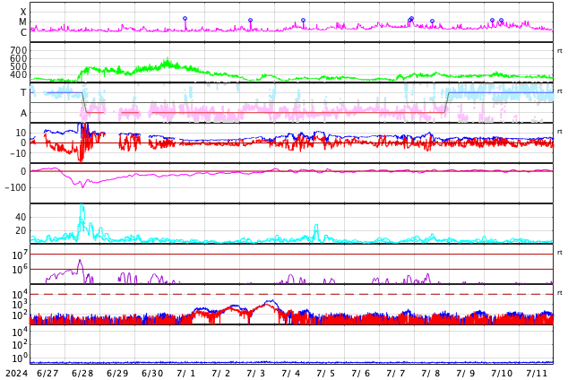Image resolution: width=568 pixels, height=380 pixels.
Task: Click the rt label beside the 10^7 panel
Action: [x=559, y=252]
